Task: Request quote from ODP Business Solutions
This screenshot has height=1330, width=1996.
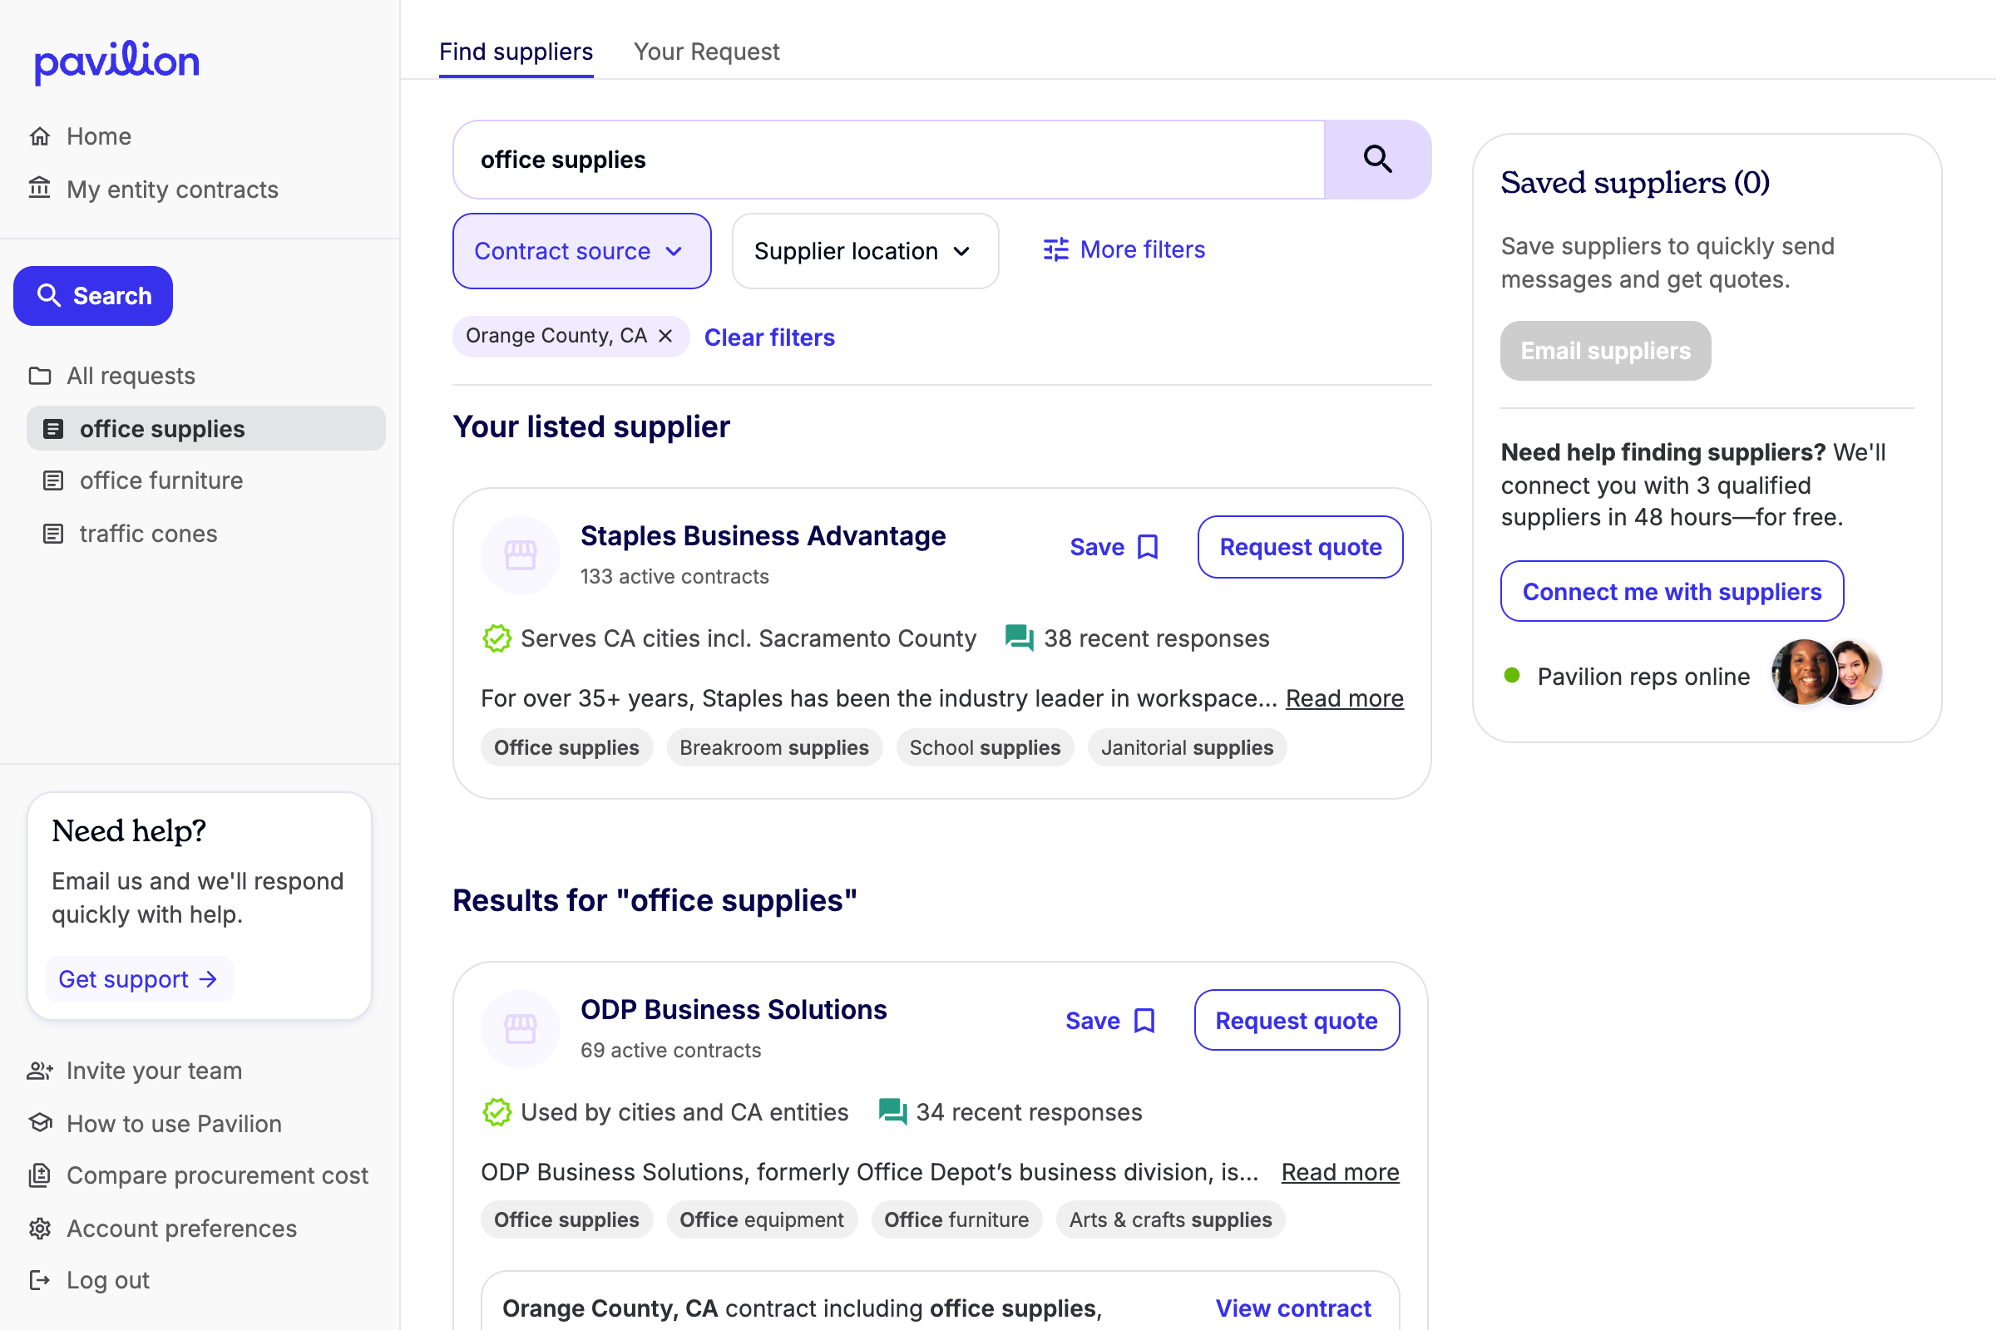Action: 1296,1021
